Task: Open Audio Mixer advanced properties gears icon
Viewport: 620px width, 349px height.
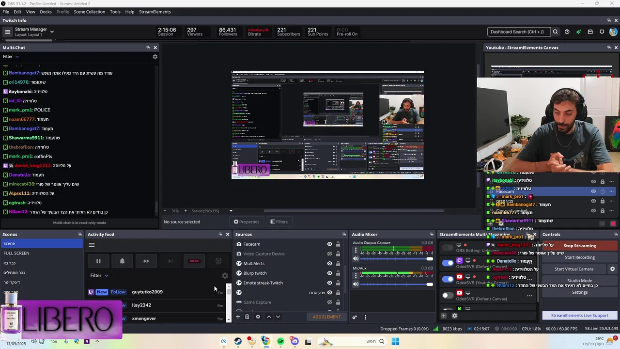Action: tap(354, 317)
